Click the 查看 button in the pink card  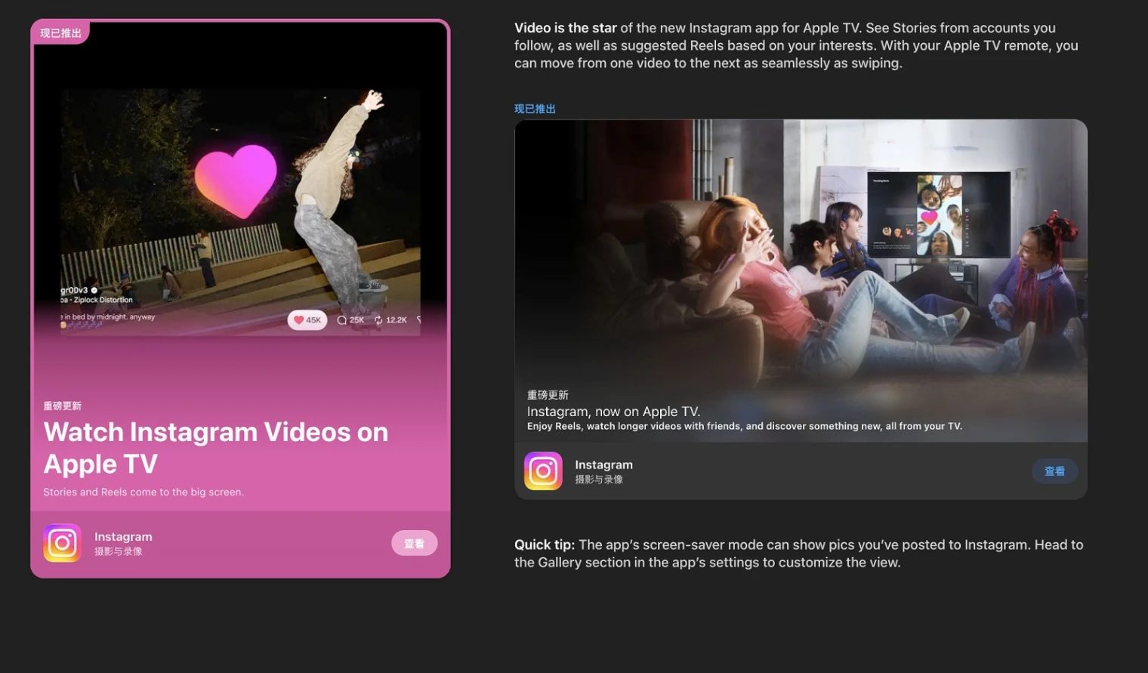pos(414,543)
